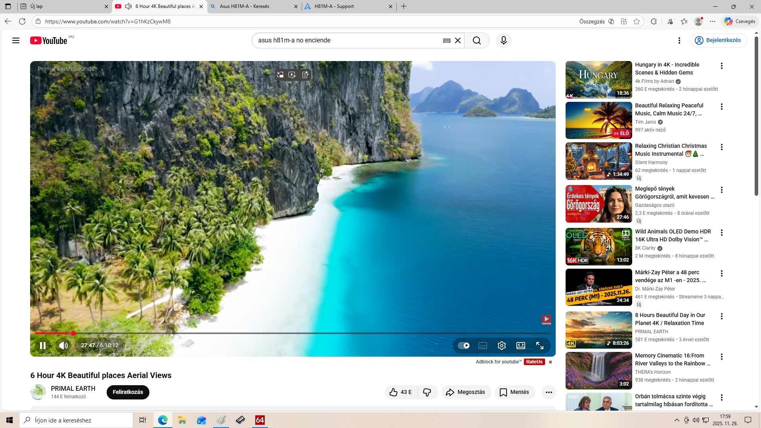The image size is (761, 428).
Task: Toggle the autoplay switch
Action: coord(463,346)
